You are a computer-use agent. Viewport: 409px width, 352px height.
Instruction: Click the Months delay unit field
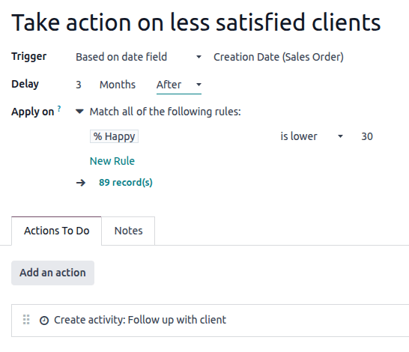[x=118, y=85]
